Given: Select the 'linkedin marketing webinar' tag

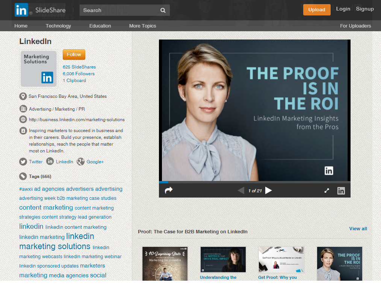Looking at the screenshot, I should tap(92, 257).
